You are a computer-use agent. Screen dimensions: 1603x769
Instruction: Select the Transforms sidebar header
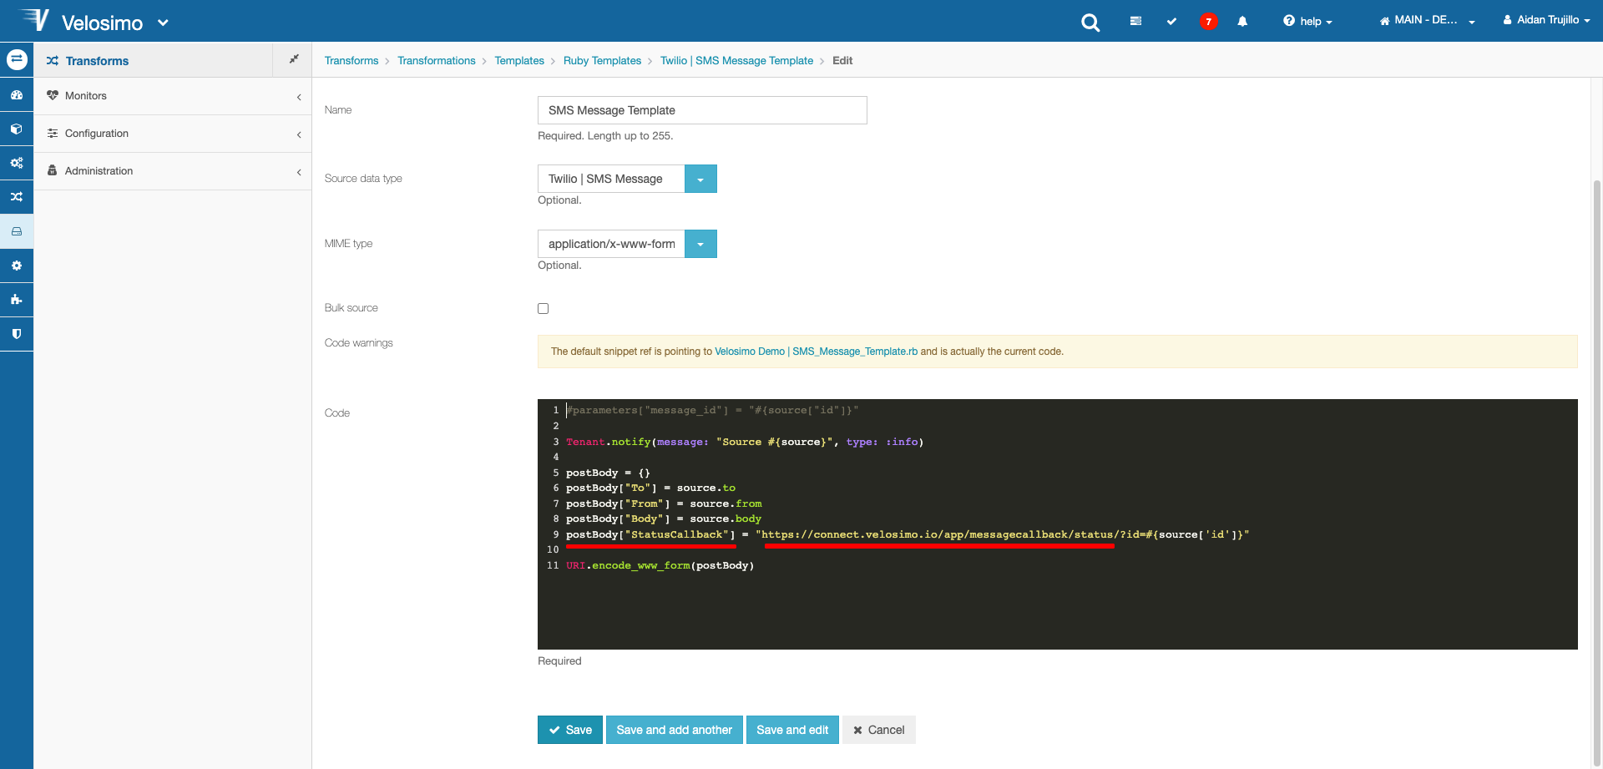tap(154, 60)
